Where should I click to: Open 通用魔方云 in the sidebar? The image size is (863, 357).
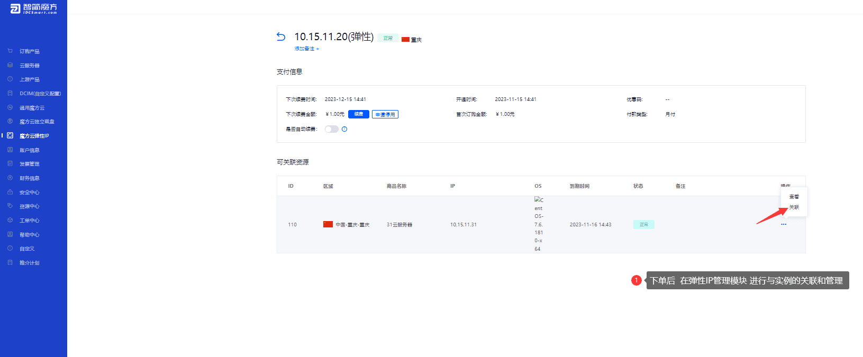click(x=32, y=108)
